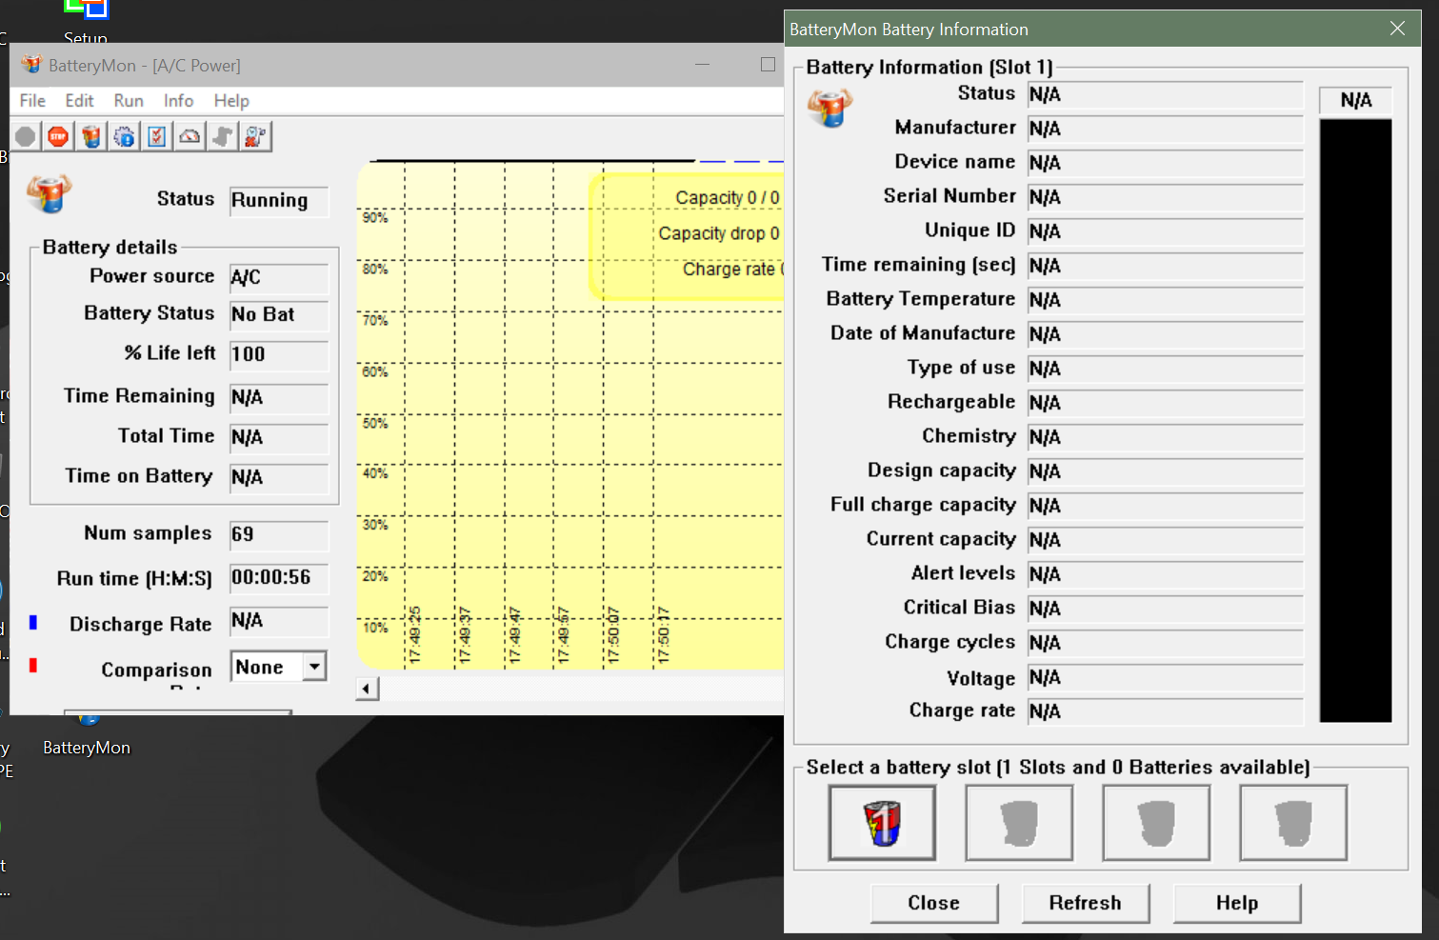Click the Time Remaining N/A field
Image resolution: width=1439 pixels, height=940 pixels.
click(279, 398)
